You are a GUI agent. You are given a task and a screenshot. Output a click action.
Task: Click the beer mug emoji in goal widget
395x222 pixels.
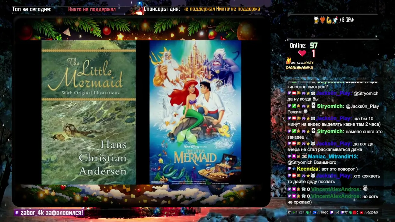click(316, 20)
